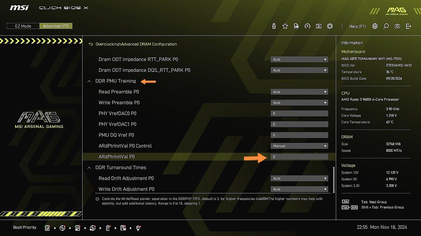The height and width of the screenshot is (236, 421).
Task: Open the Favorites star icon
Action: (285, 26)
